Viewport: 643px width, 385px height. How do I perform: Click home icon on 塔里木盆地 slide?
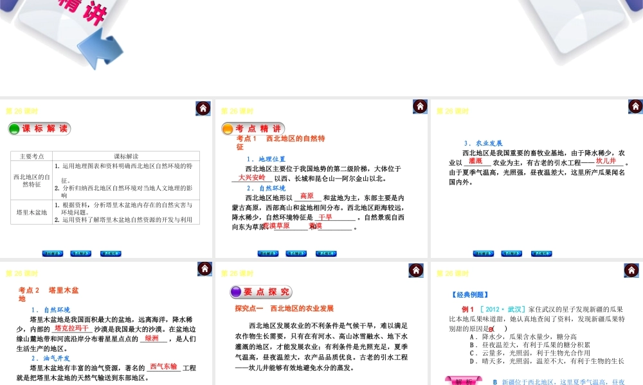[204, 269]
